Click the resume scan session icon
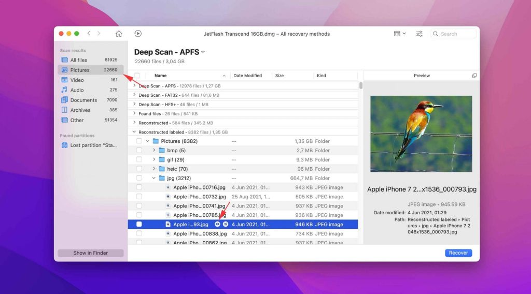The width and height of the screenshot is (531, 294). tap(138, 34)
